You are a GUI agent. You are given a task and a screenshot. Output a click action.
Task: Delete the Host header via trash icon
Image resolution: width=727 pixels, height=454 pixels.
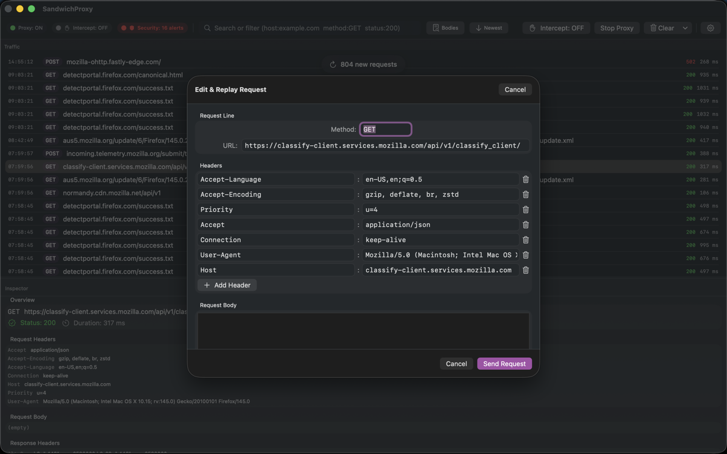pyautogui.click(x=525, y=270)
